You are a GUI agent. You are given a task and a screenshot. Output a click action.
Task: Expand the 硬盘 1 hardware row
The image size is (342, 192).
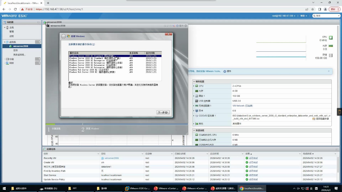coord(194,96)
